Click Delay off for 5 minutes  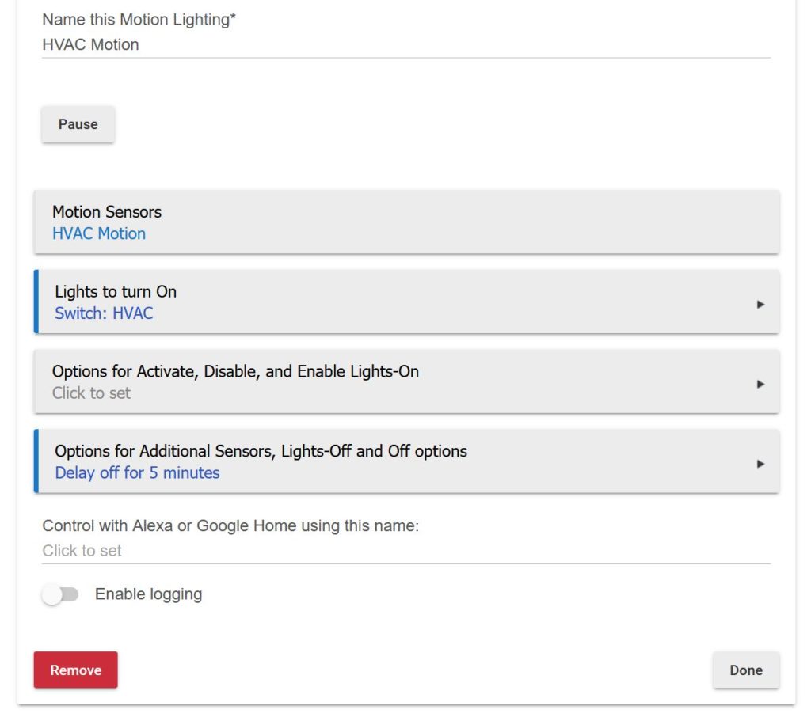tap(137, 473)
